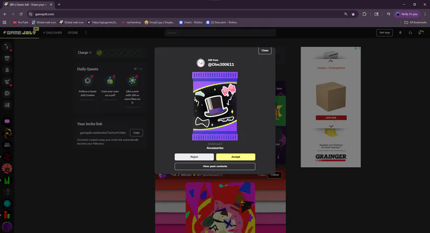Image resolution: width=430 pixels, height=233 pixels.
Task: Open the browser extensions puzzle icon
Action: [x=365, y=14]
